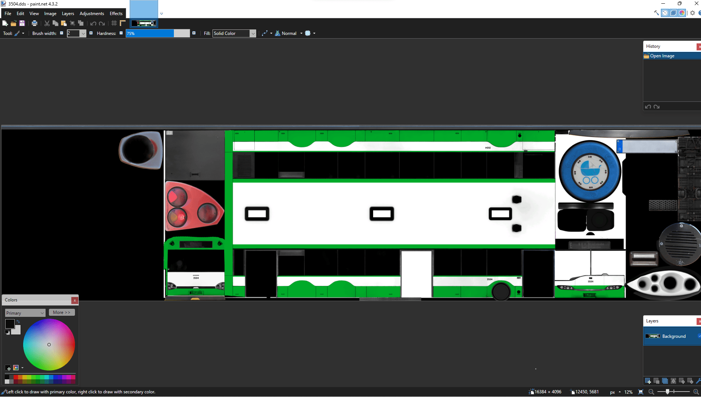
Task: Open the Effects menu
Action: 116,14
